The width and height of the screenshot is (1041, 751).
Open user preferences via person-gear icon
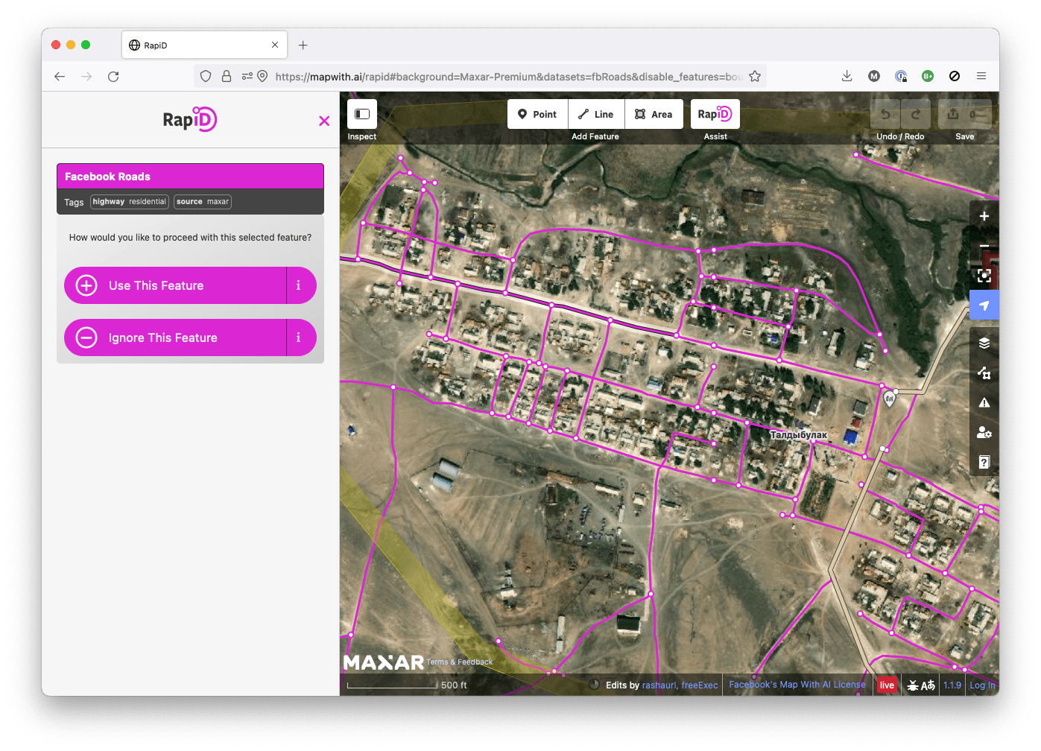point(984,432)
